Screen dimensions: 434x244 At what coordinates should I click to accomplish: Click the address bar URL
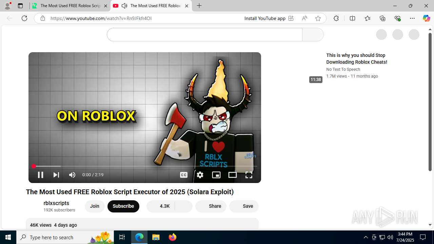click(101, 18)
